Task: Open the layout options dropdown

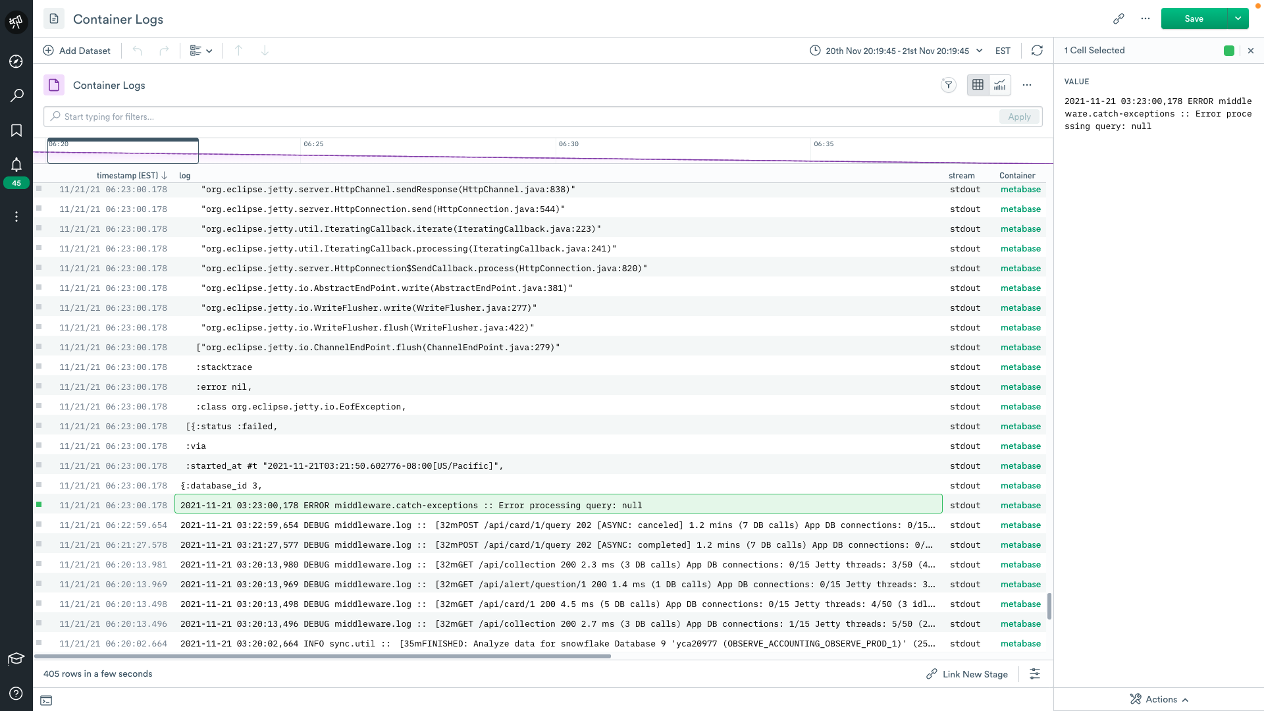Action: click(201, 51)
